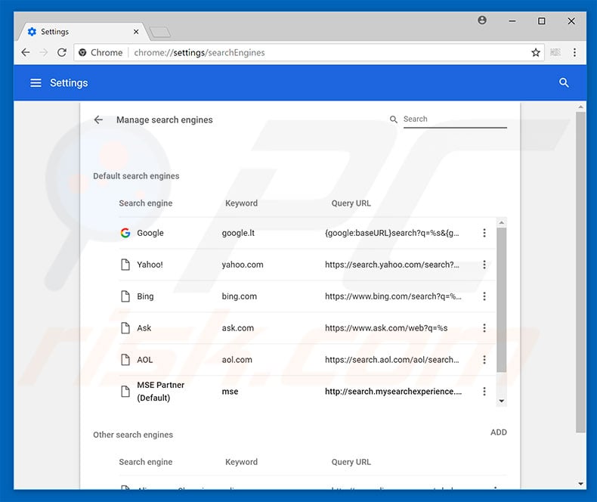The width and height of the screenshot is (597, 502).
Task: Click the AOL page icon
Action: click(x=125, y=359)
